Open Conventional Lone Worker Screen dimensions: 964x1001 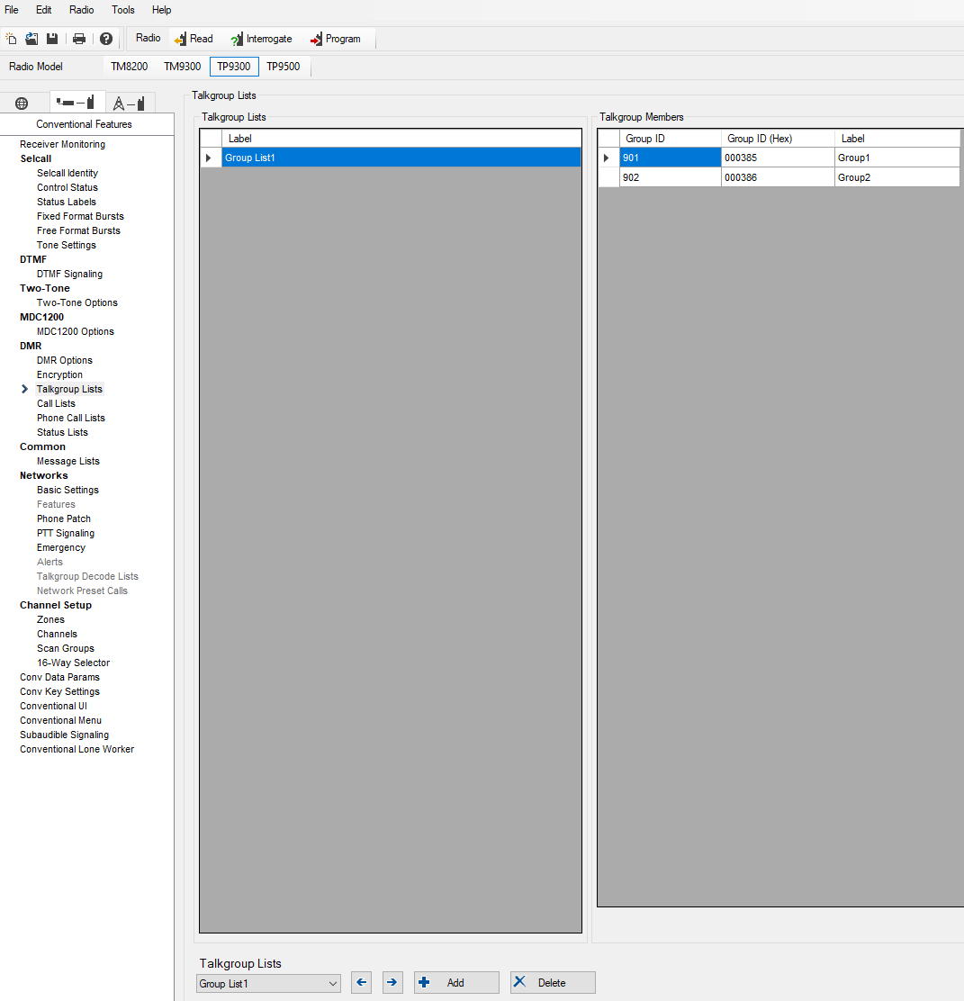[77, 750]
